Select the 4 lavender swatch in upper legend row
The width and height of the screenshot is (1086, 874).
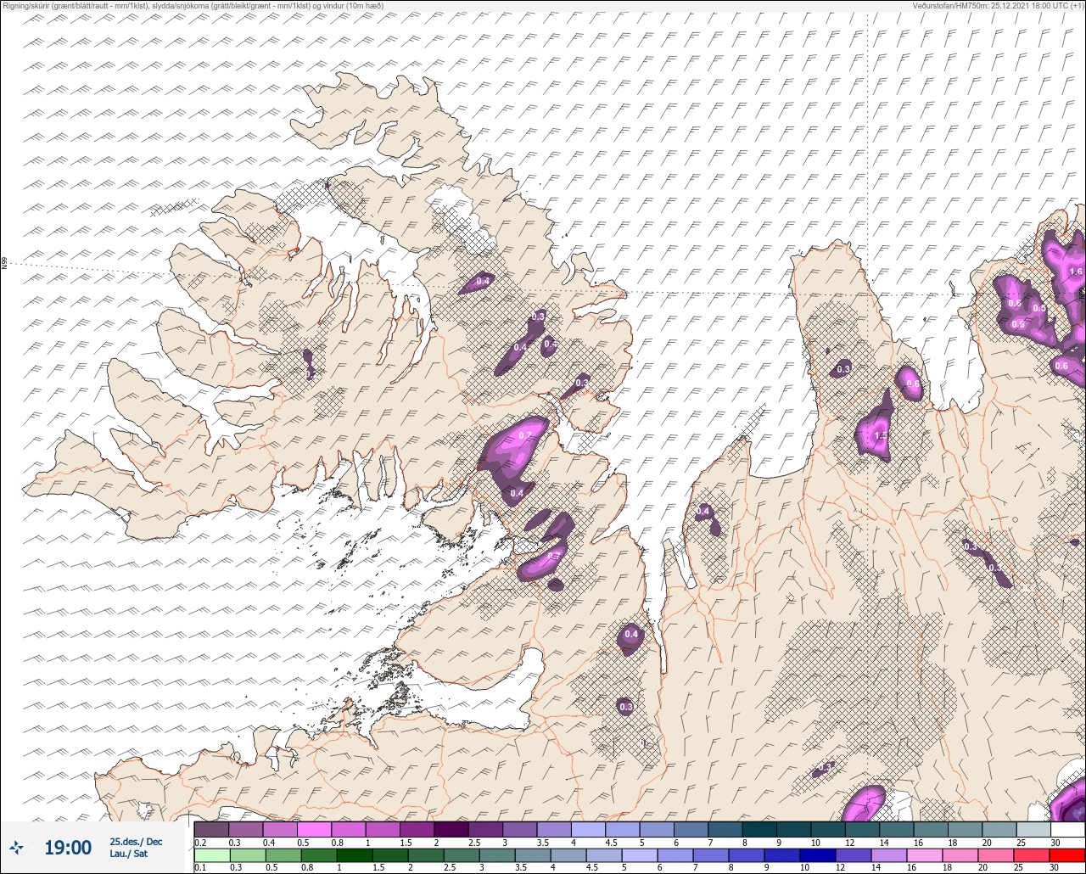588,829
